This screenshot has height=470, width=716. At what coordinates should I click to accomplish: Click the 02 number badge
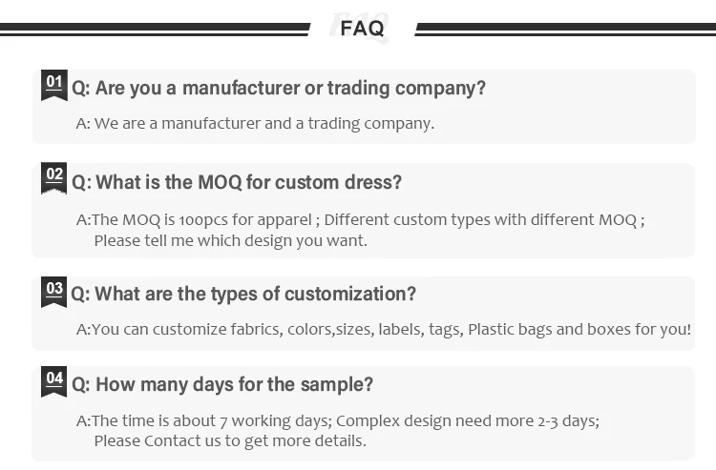(54, 177)
